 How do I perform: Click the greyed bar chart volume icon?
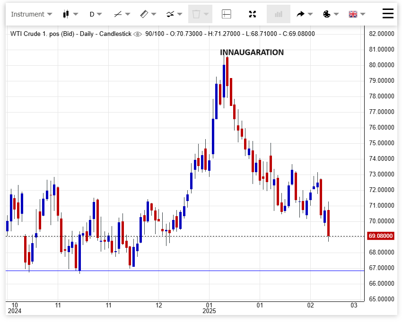[279, 14]
